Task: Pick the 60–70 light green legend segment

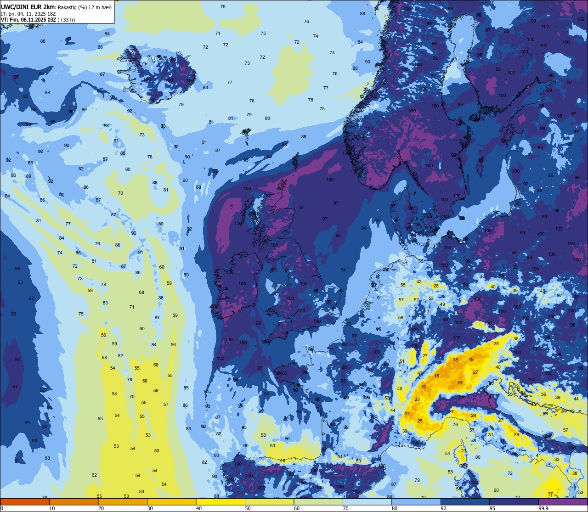Action: [x=318, y=501]
